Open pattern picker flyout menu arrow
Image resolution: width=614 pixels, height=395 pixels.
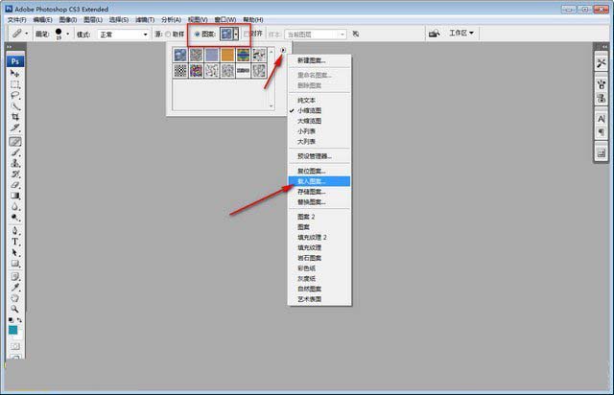(x=283, y=50)
